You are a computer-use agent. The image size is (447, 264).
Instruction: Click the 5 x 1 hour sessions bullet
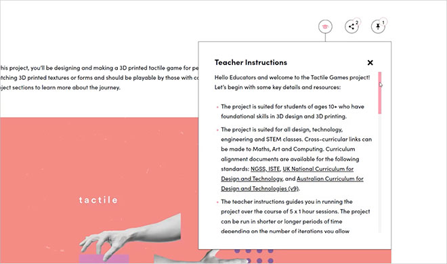click(295, 217)
